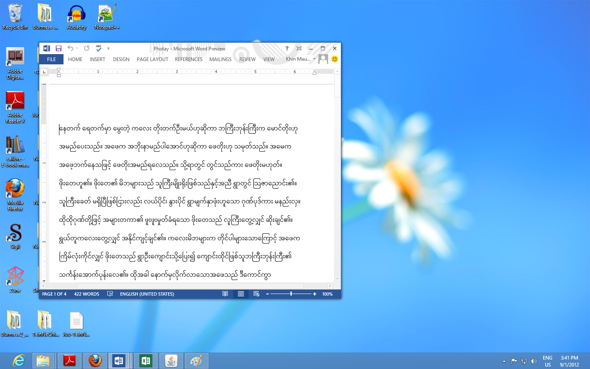Open Adobe Reader from the taskbar

(x=70, y=361)
